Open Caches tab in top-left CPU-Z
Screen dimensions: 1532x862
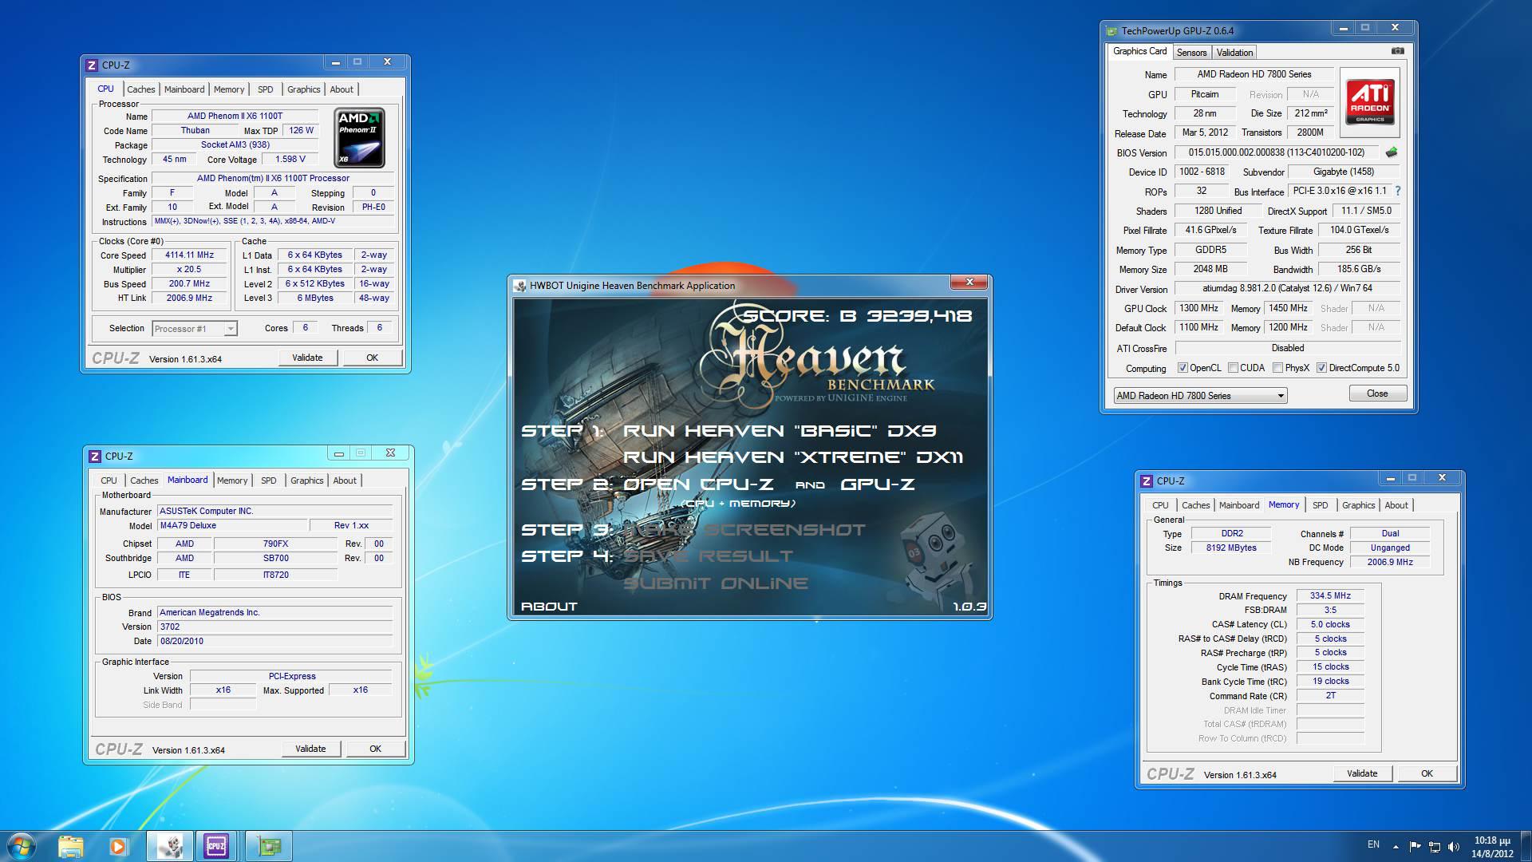point(140,89)
